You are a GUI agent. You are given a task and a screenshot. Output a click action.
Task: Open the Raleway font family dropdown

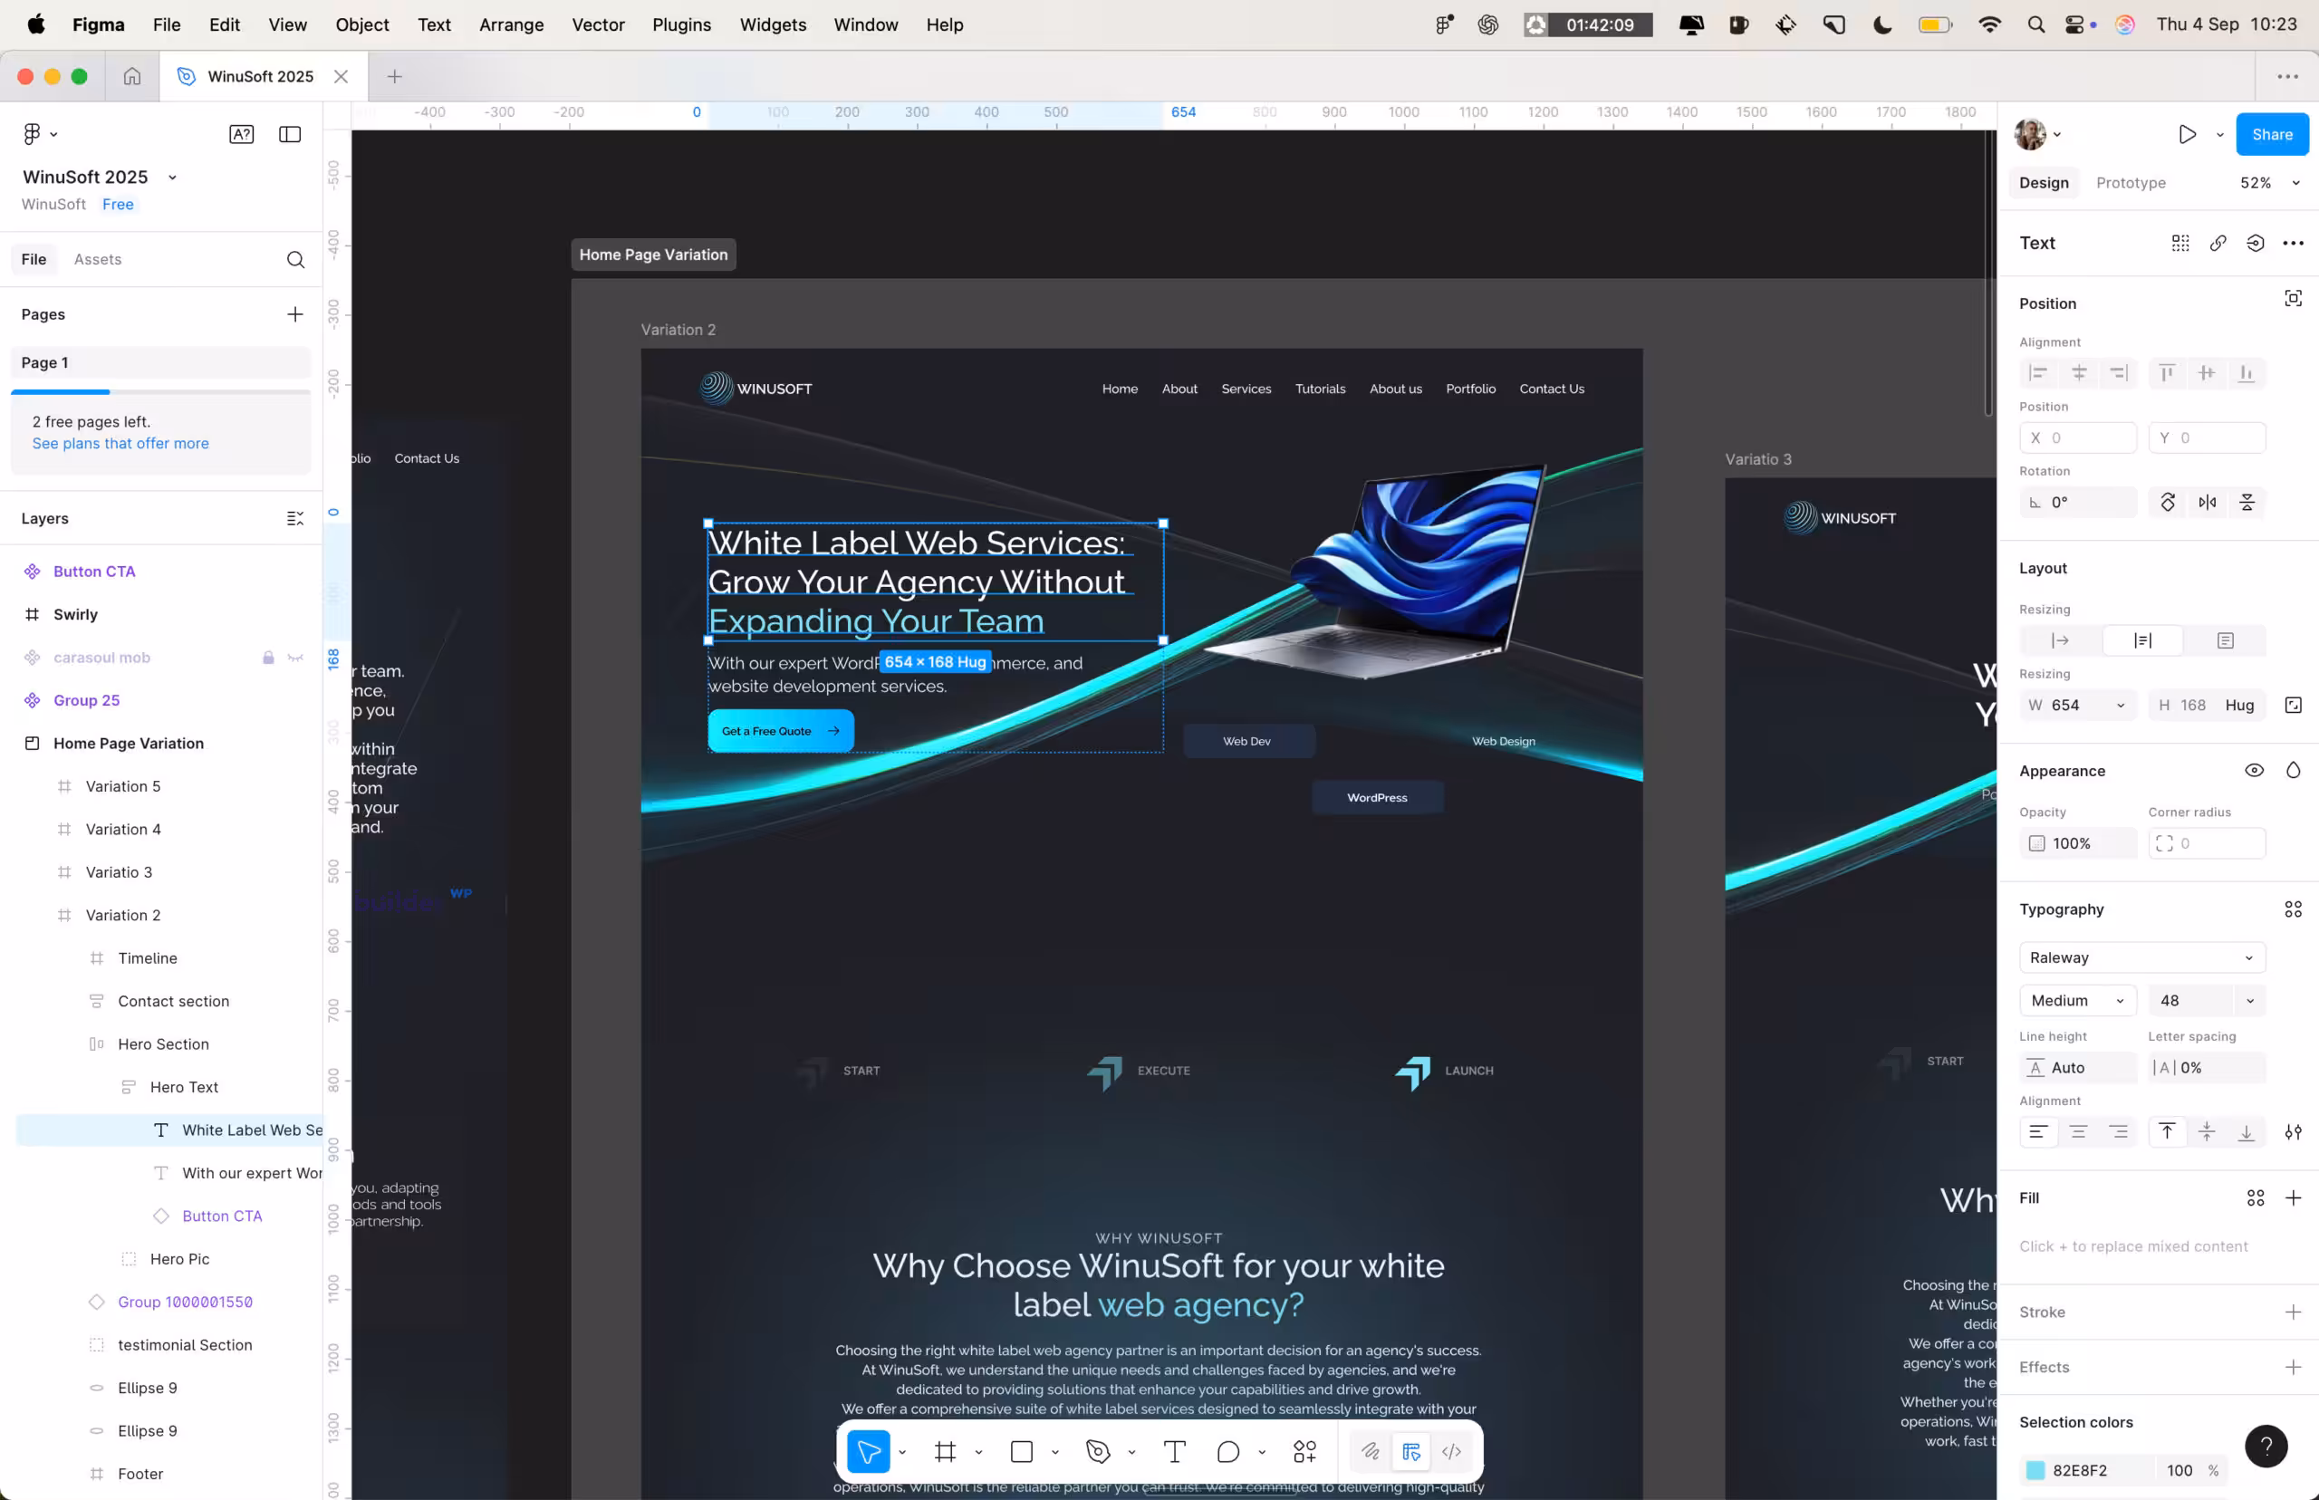pos(2142,957)
